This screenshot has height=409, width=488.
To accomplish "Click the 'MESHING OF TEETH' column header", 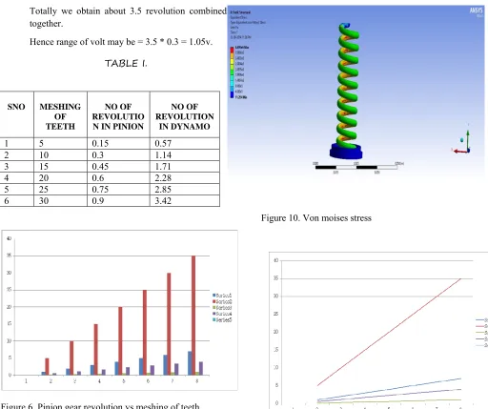I will (60, 116).
